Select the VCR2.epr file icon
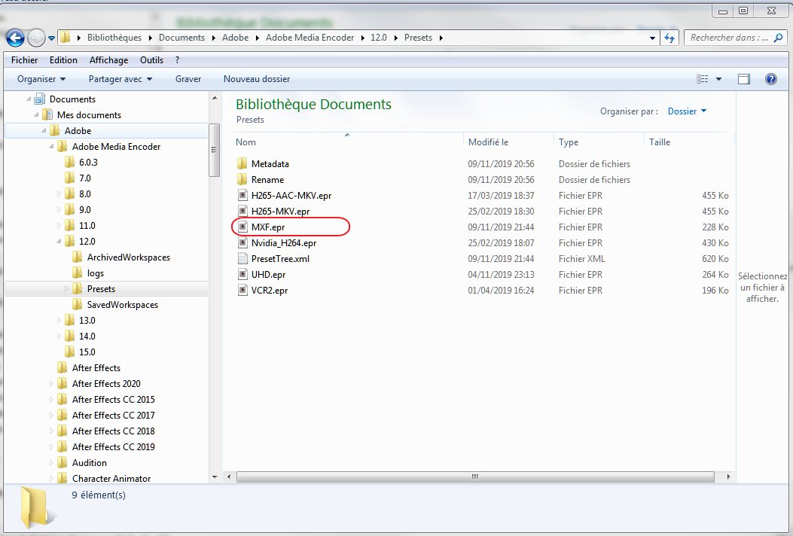Image resolution: width=793 pixels, height=536 pixels. [242, 291]
